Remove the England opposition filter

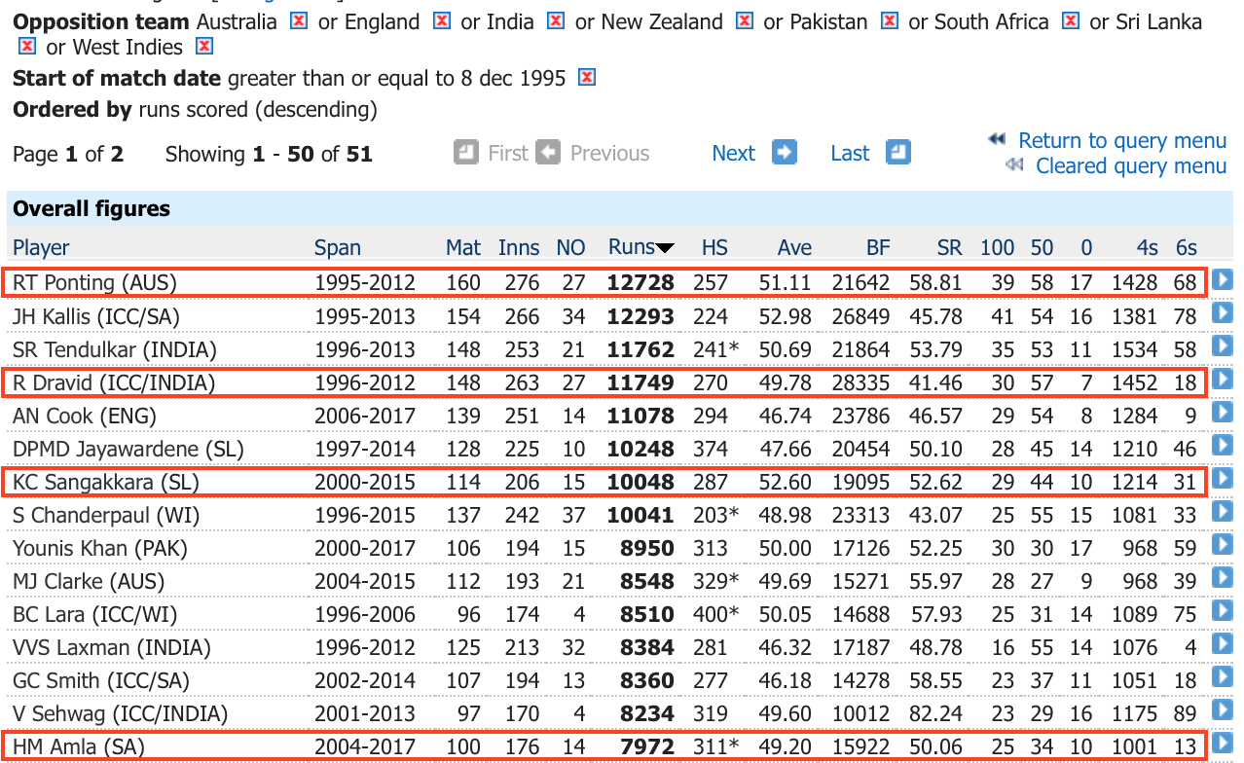[x=442, y=20]
